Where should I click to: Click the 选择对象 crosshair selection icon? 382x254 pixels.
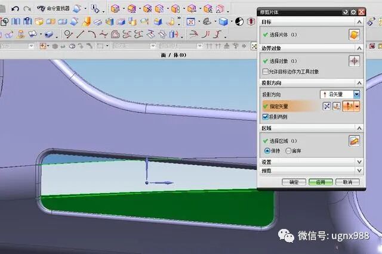click(x=354, y=61)
